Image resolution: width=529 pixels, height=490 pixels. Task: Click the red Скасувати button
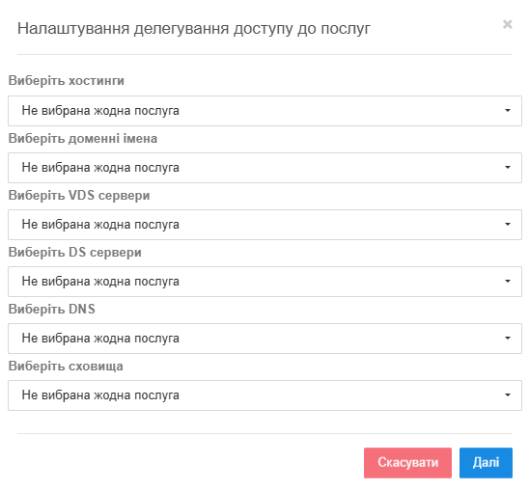click(407, 463)
